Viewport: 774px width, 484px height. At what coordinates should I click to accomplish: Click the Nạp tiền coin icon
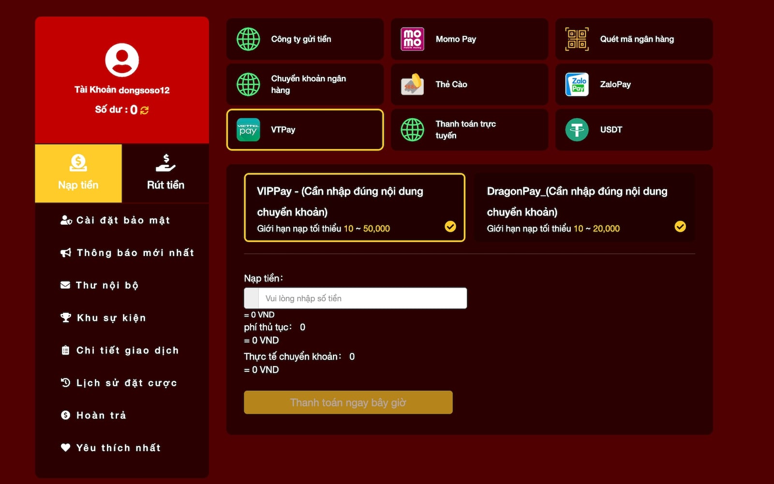click(x=78, y=163)
